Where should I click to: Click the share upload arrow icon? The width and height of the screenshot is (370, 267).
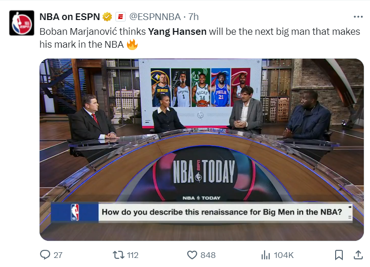[358, 255]
